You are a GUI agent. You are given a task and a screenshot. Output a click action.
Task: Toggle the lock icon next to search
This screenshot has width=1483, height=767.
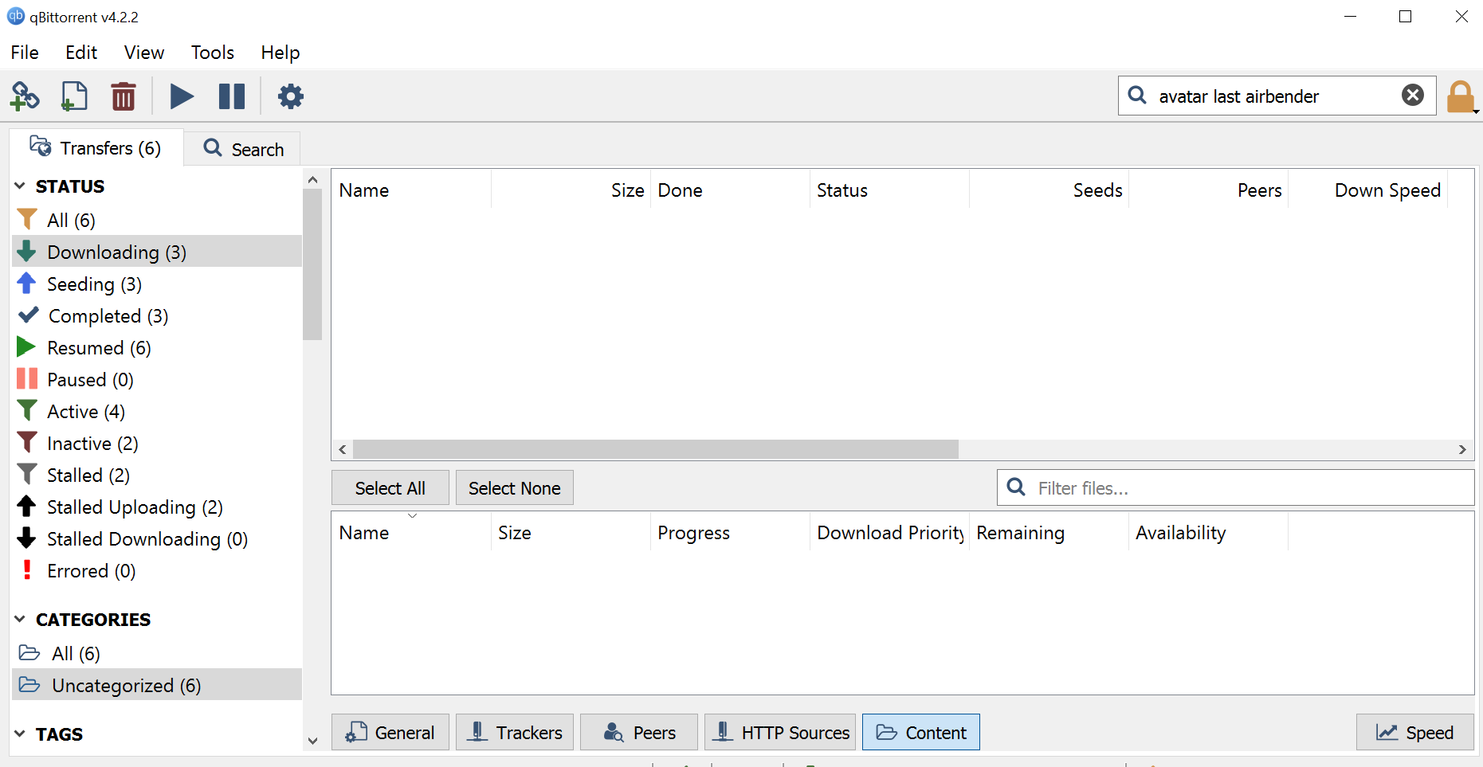click(x=1461, y=96)
